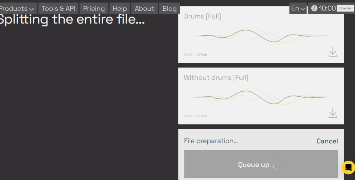The width and height of the screenshot is (355, 180).
Task: Download the Without drums [Full] track
Action: tap(332, 113)
